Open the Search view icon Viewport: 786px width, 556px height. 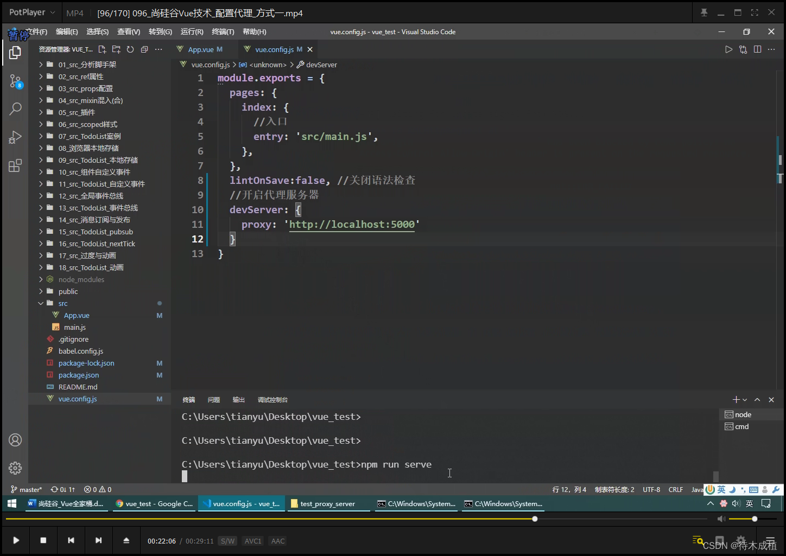(15, 109)
